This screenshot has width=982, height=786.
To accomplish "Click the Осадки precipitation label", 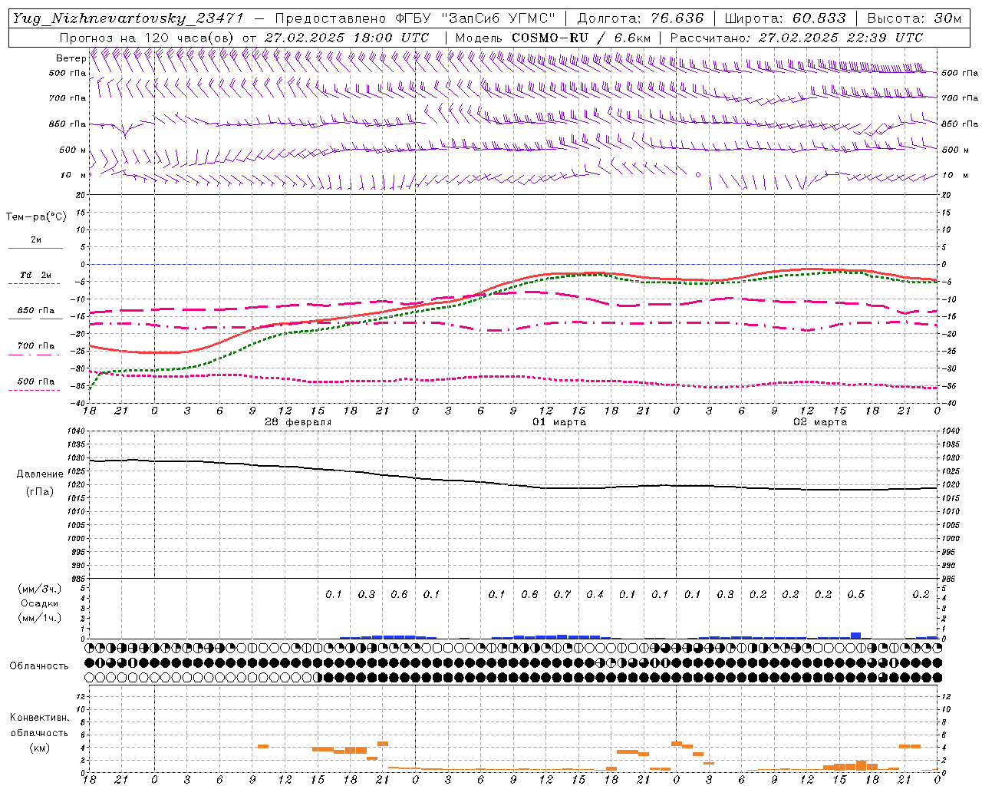I will [x=40, y=603].
